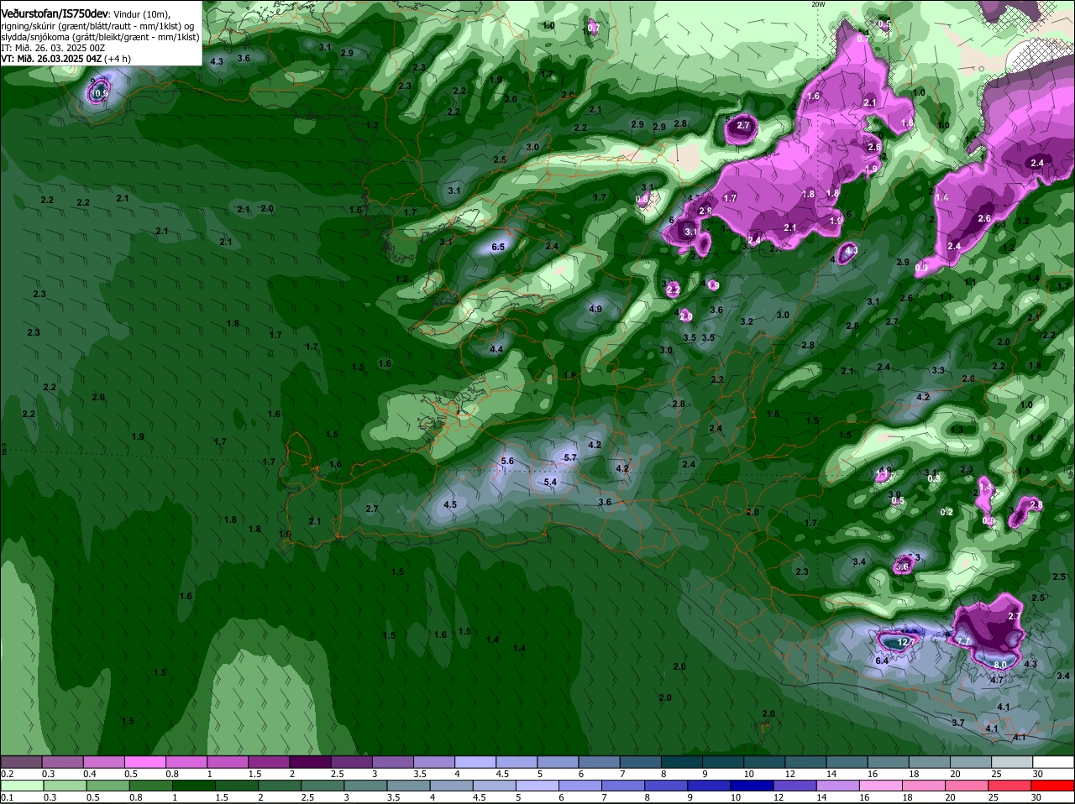The height and width of the screenshot is (804, 1075).
Task: Click the 5.7 precipitation value label
Action: pos(570,457)
